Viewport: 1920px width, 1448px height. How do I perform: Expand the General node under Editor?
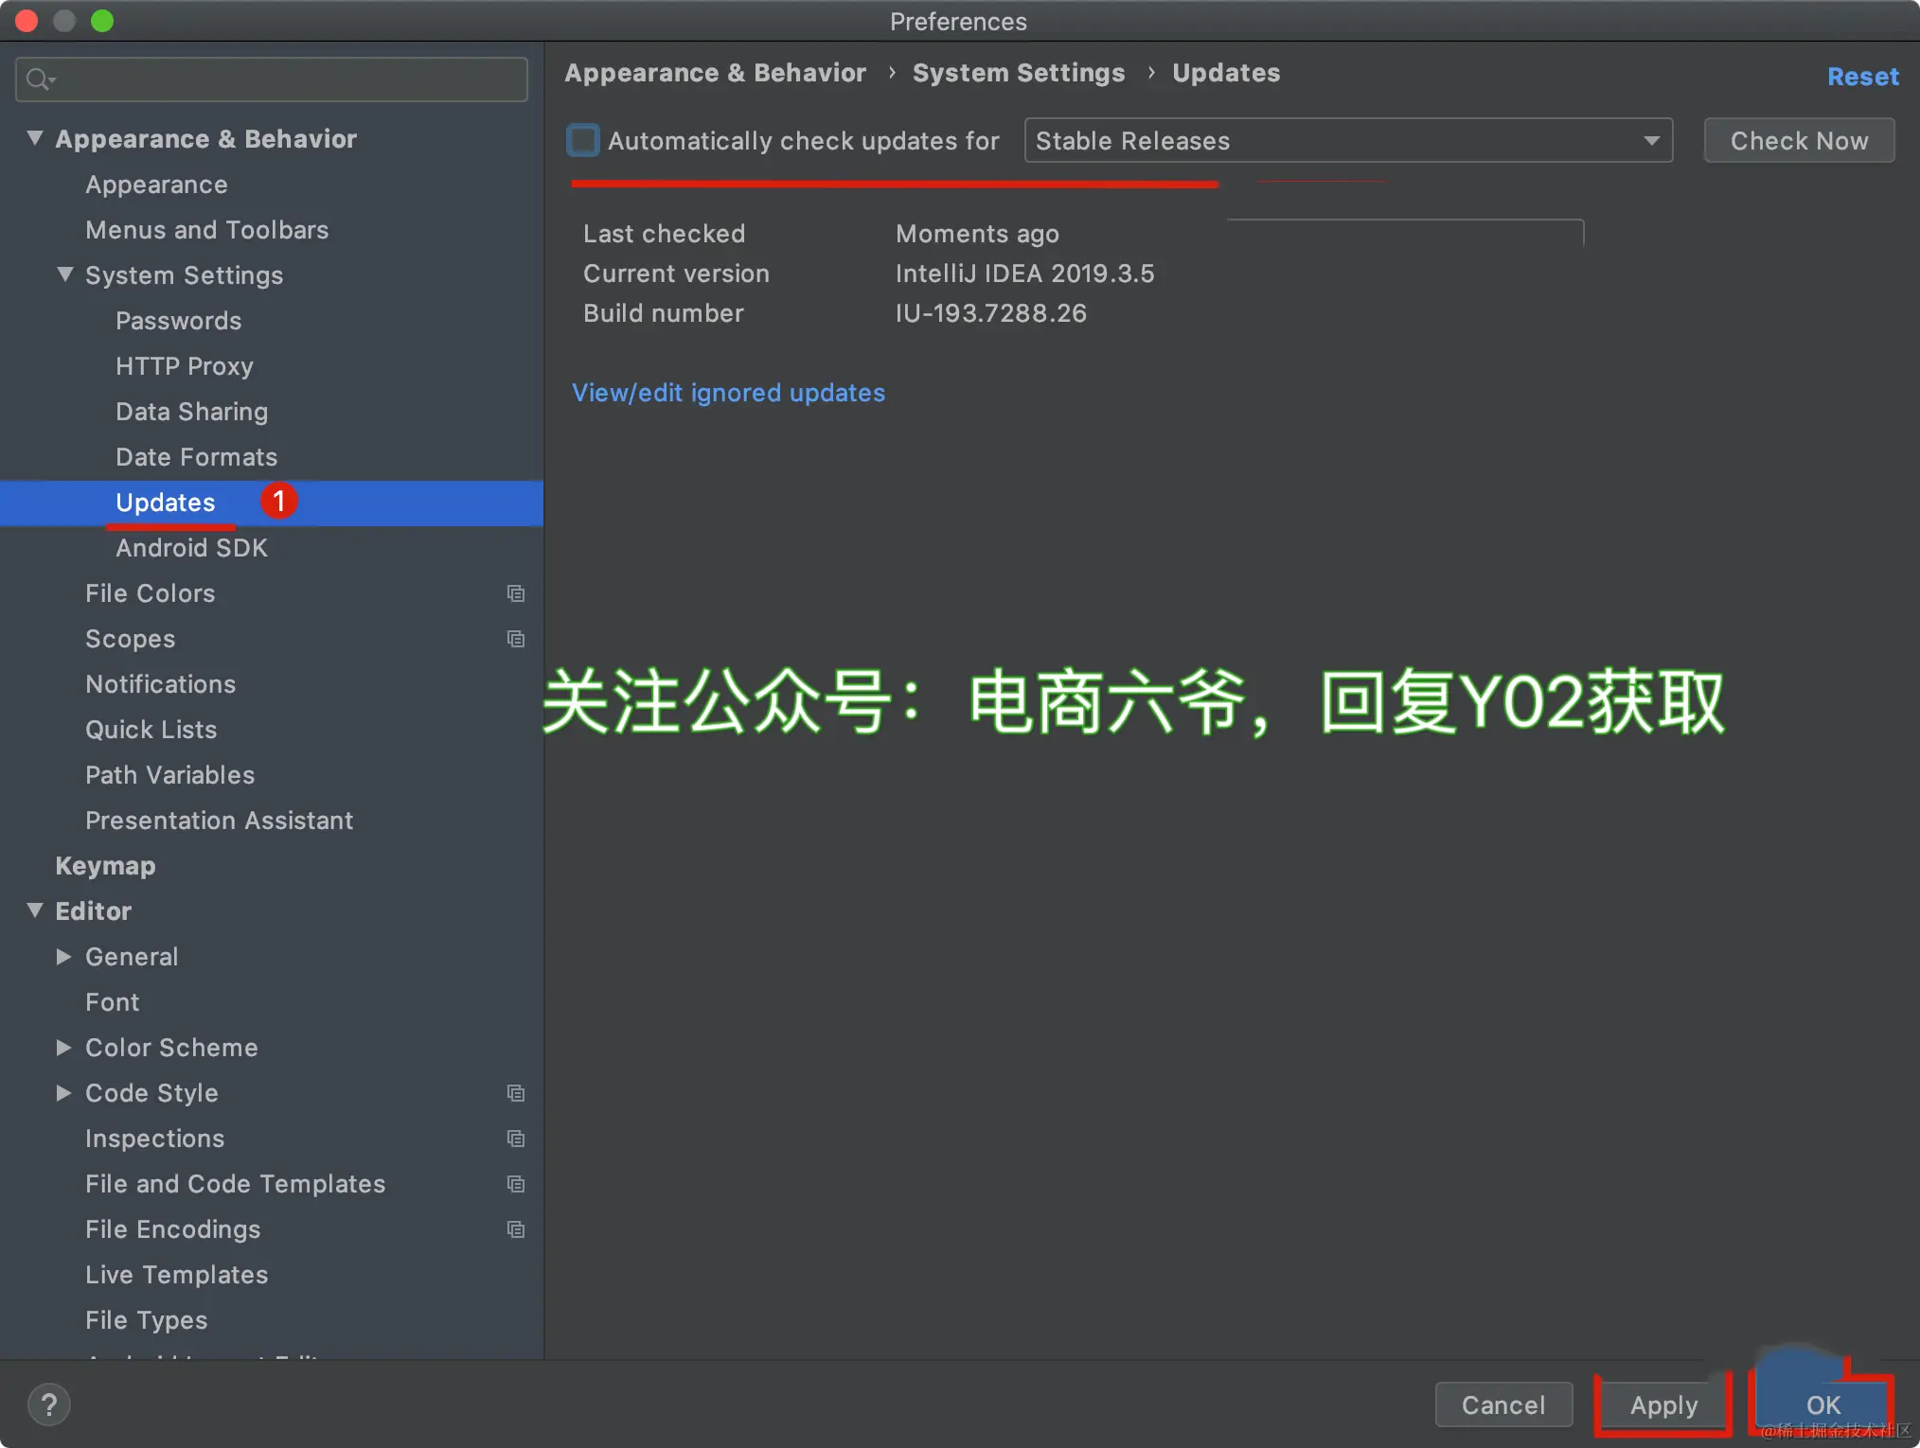[63, 957]
